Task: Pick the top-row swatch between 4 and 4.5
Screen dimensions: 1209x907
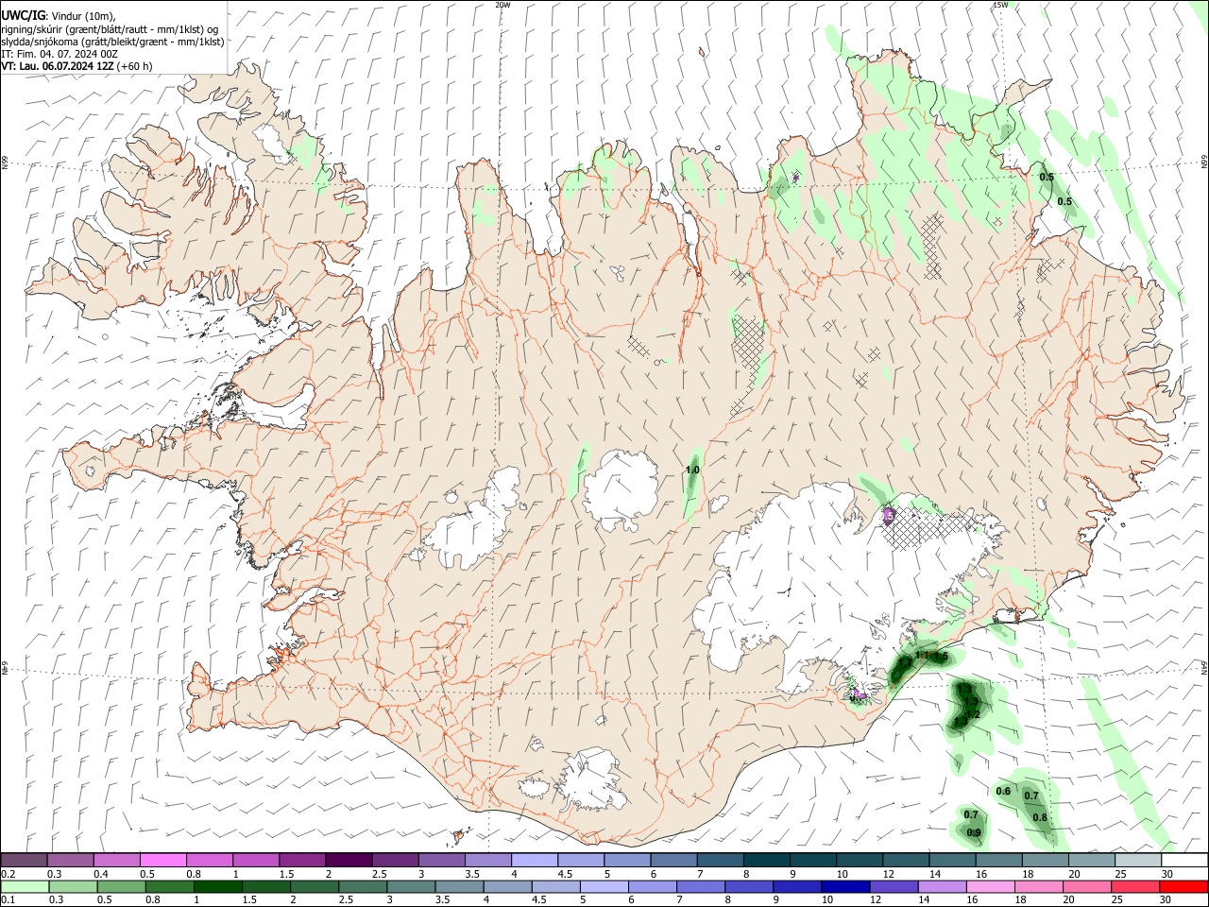Action: pyautogui.click(x=533, y=860)
